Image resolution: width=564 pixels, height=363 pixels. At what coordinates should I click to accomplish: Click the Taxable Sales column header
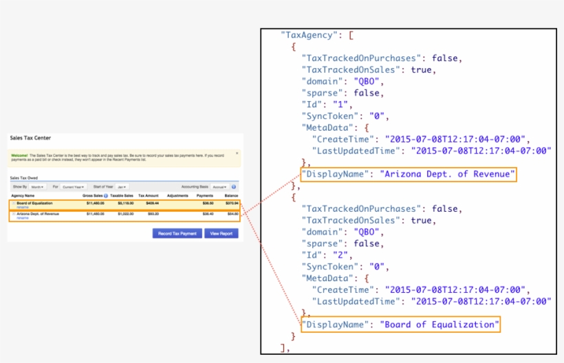point(122,196)
